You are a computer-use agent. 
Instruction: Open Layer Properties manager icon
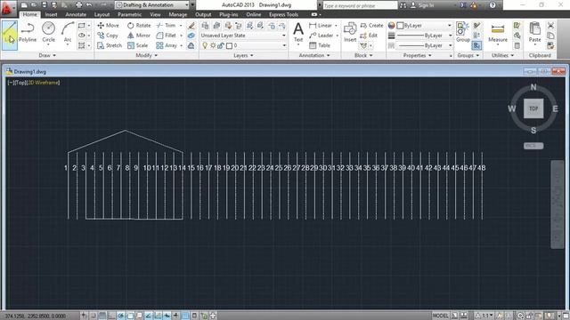coord(206,26)
